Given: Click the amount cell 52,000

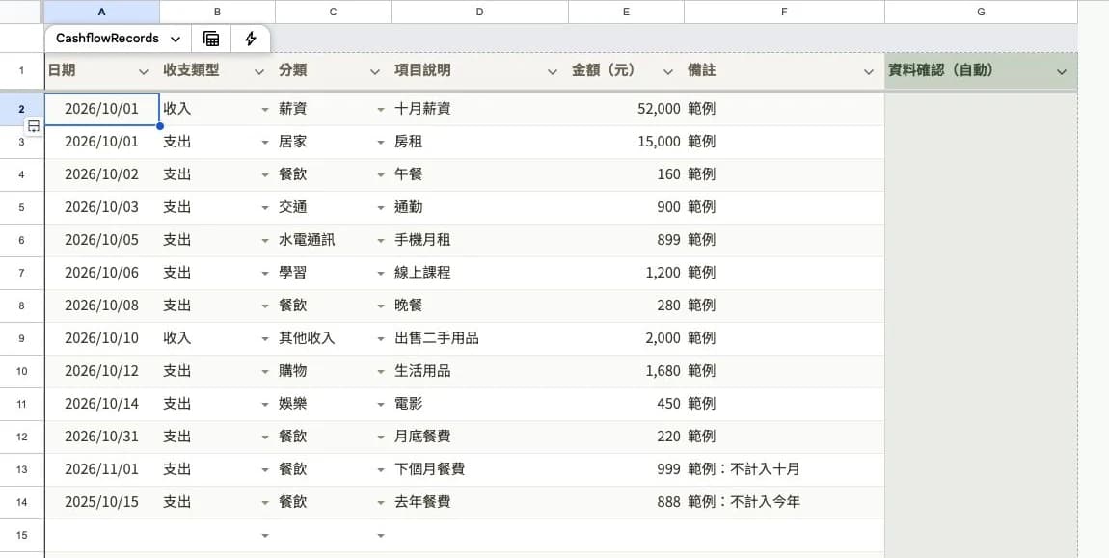Looking at the screenshot, I should click(626, 109).
